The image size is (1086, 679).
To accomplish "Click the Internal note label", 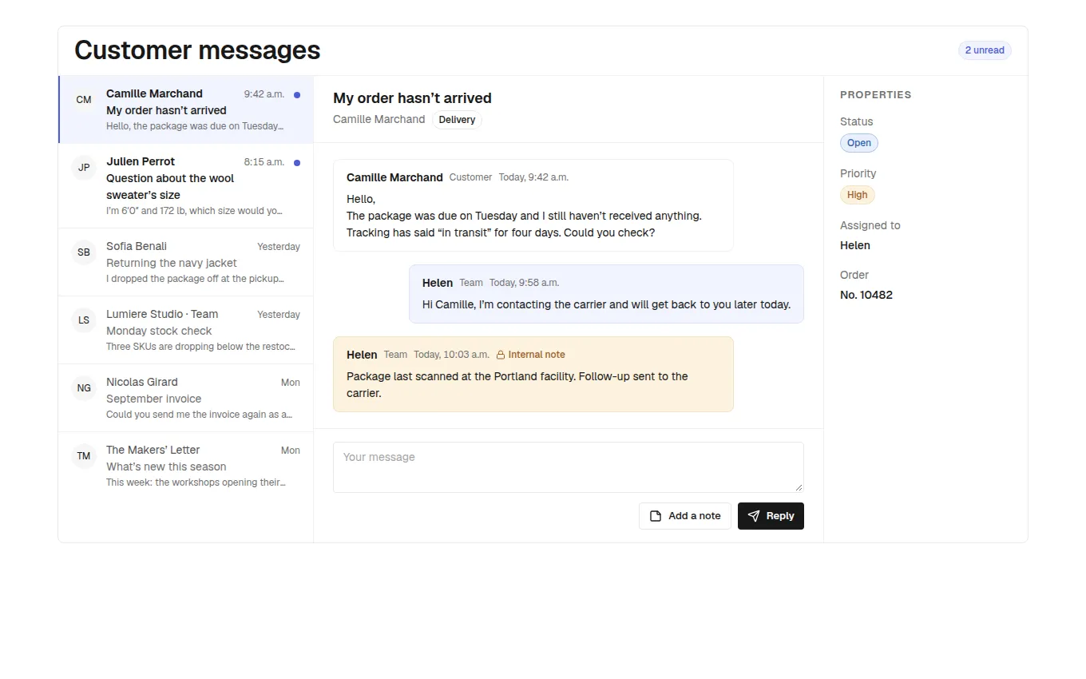I will tap(537, 355).
